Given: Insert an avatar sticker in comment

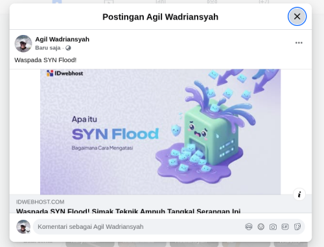Looking at the screenshot, I should [249, 227].
